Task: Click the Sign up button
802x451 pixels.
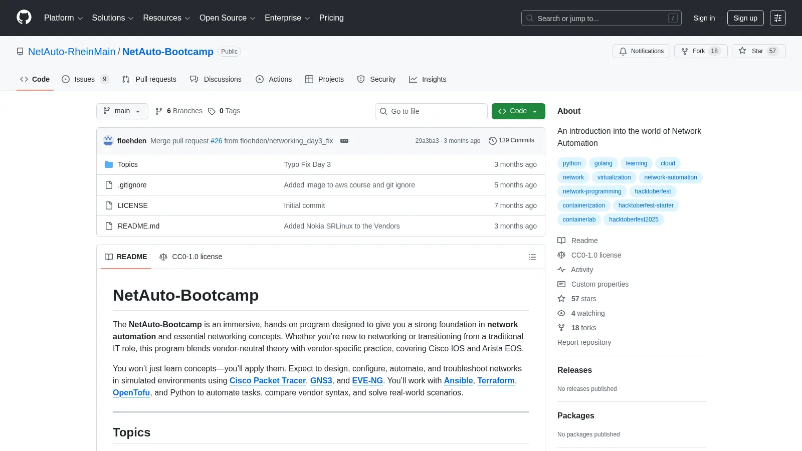Action: coord(745,18)
